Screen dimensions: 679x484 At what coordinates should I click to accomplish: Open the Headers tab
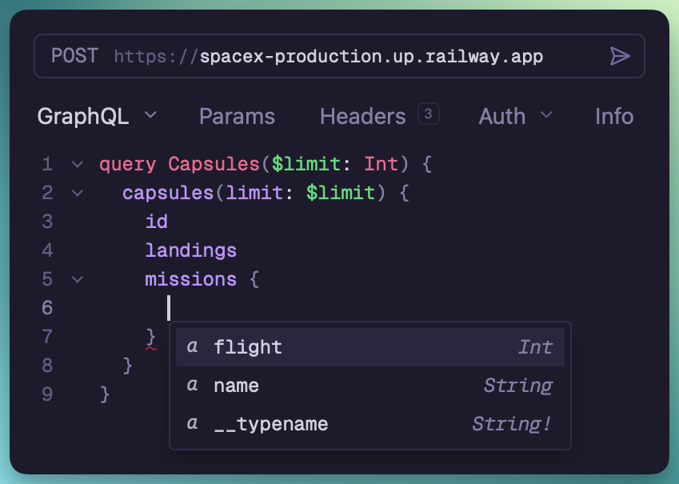click(362, 116)
